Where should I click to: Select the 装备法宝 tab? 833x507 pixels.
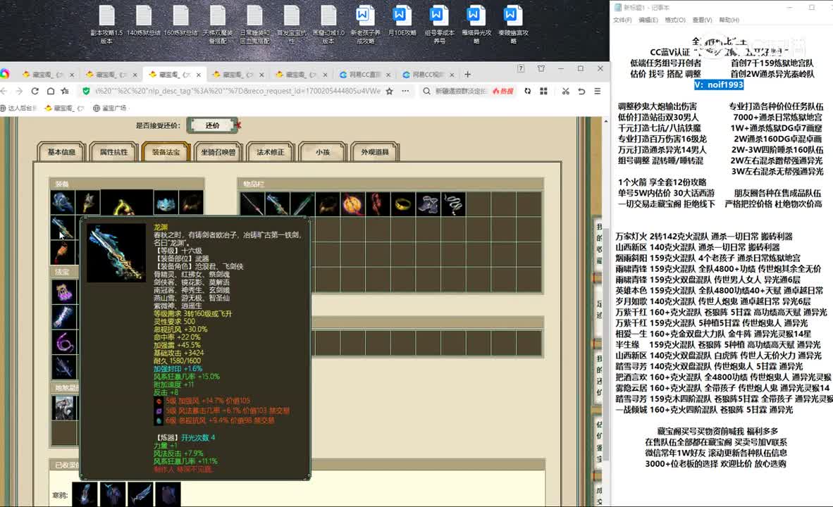(166, 152)
